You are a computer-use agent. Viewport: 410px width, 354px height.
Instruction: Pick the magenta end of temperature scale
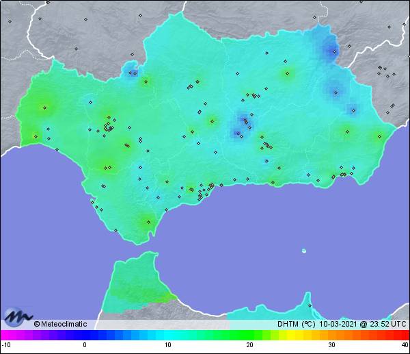[x=5, y=335]
